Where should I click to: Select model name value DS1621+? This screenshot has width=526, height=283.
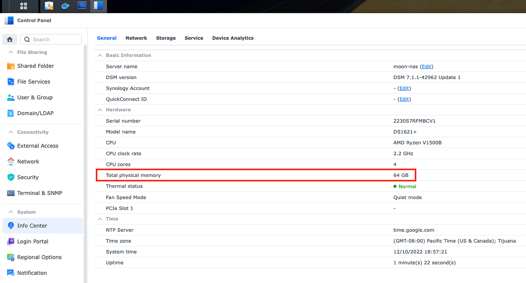(x=405, y=132)
